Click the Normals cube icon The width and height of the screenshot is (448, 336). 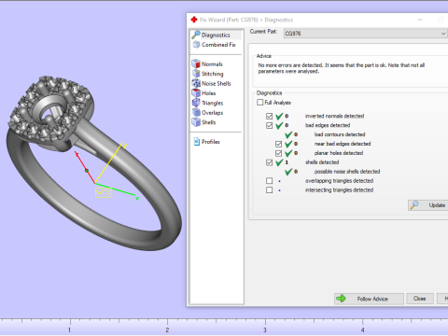coord(196,63)
